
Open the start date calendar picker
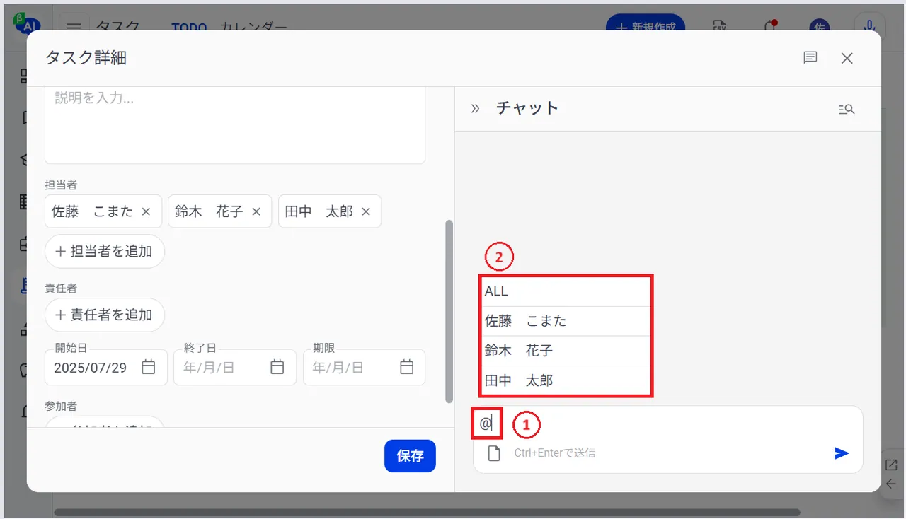coord(148,367)
